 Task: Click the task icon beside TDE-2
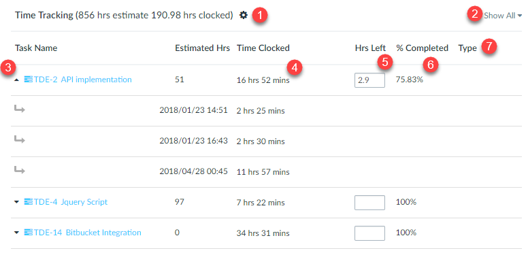pos(29,80)
